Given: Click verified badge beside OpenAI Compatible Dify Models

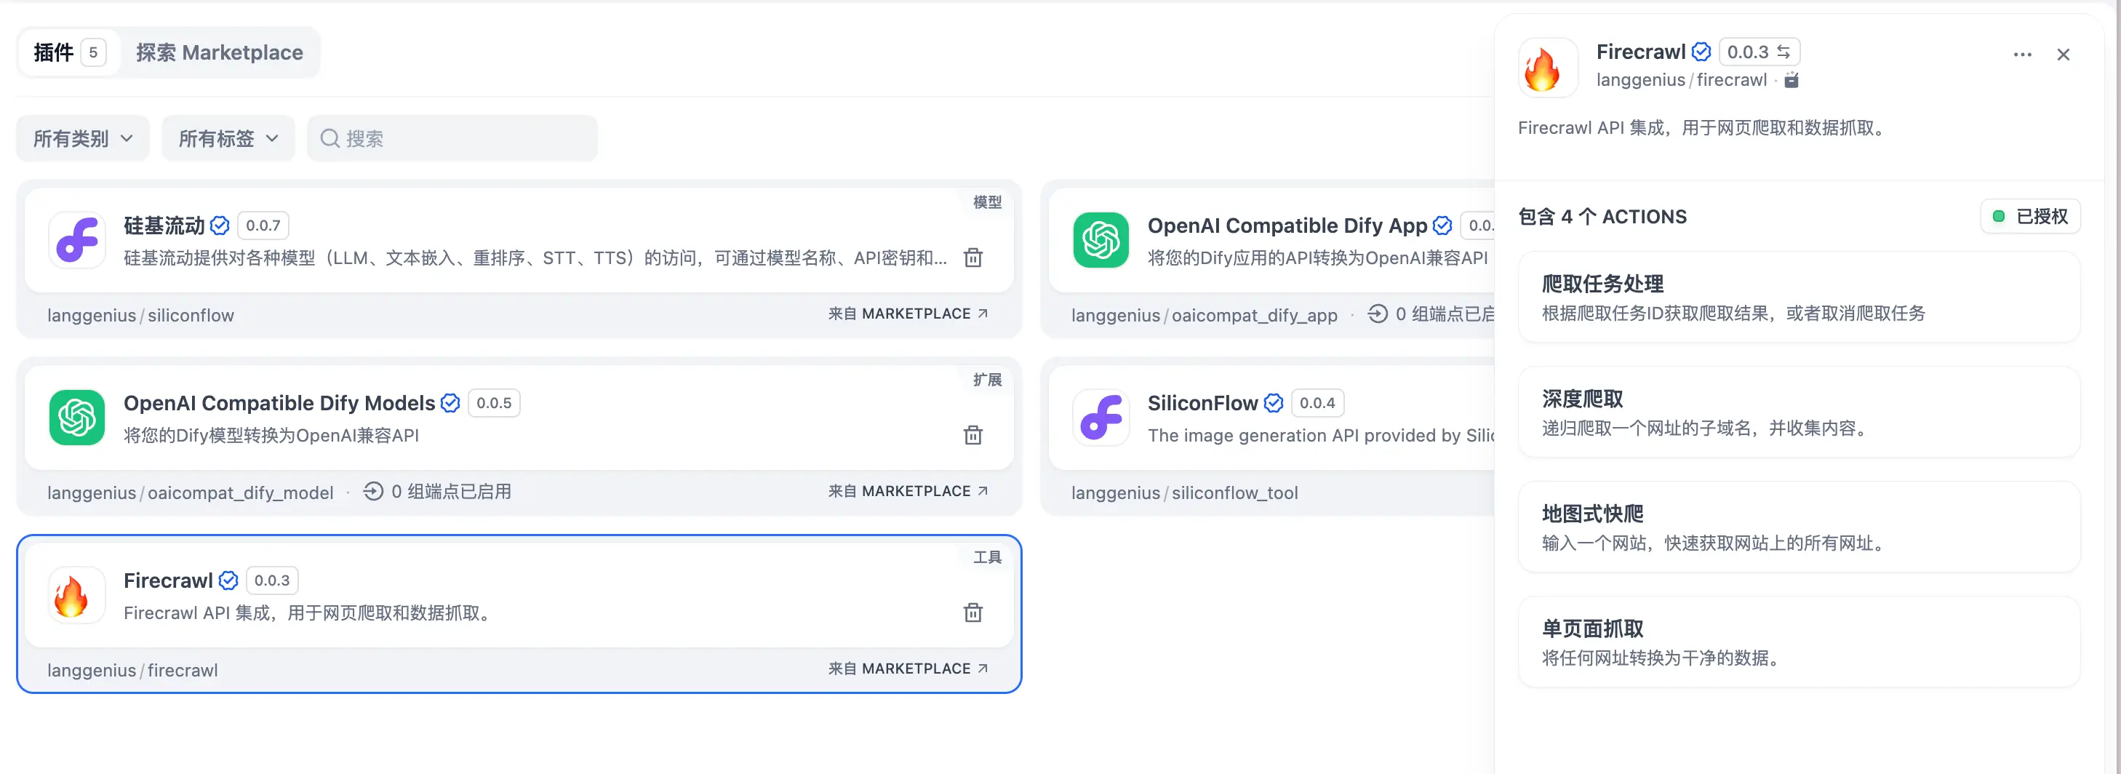Looking at the screenshot, I should click(x=450, y=403).
